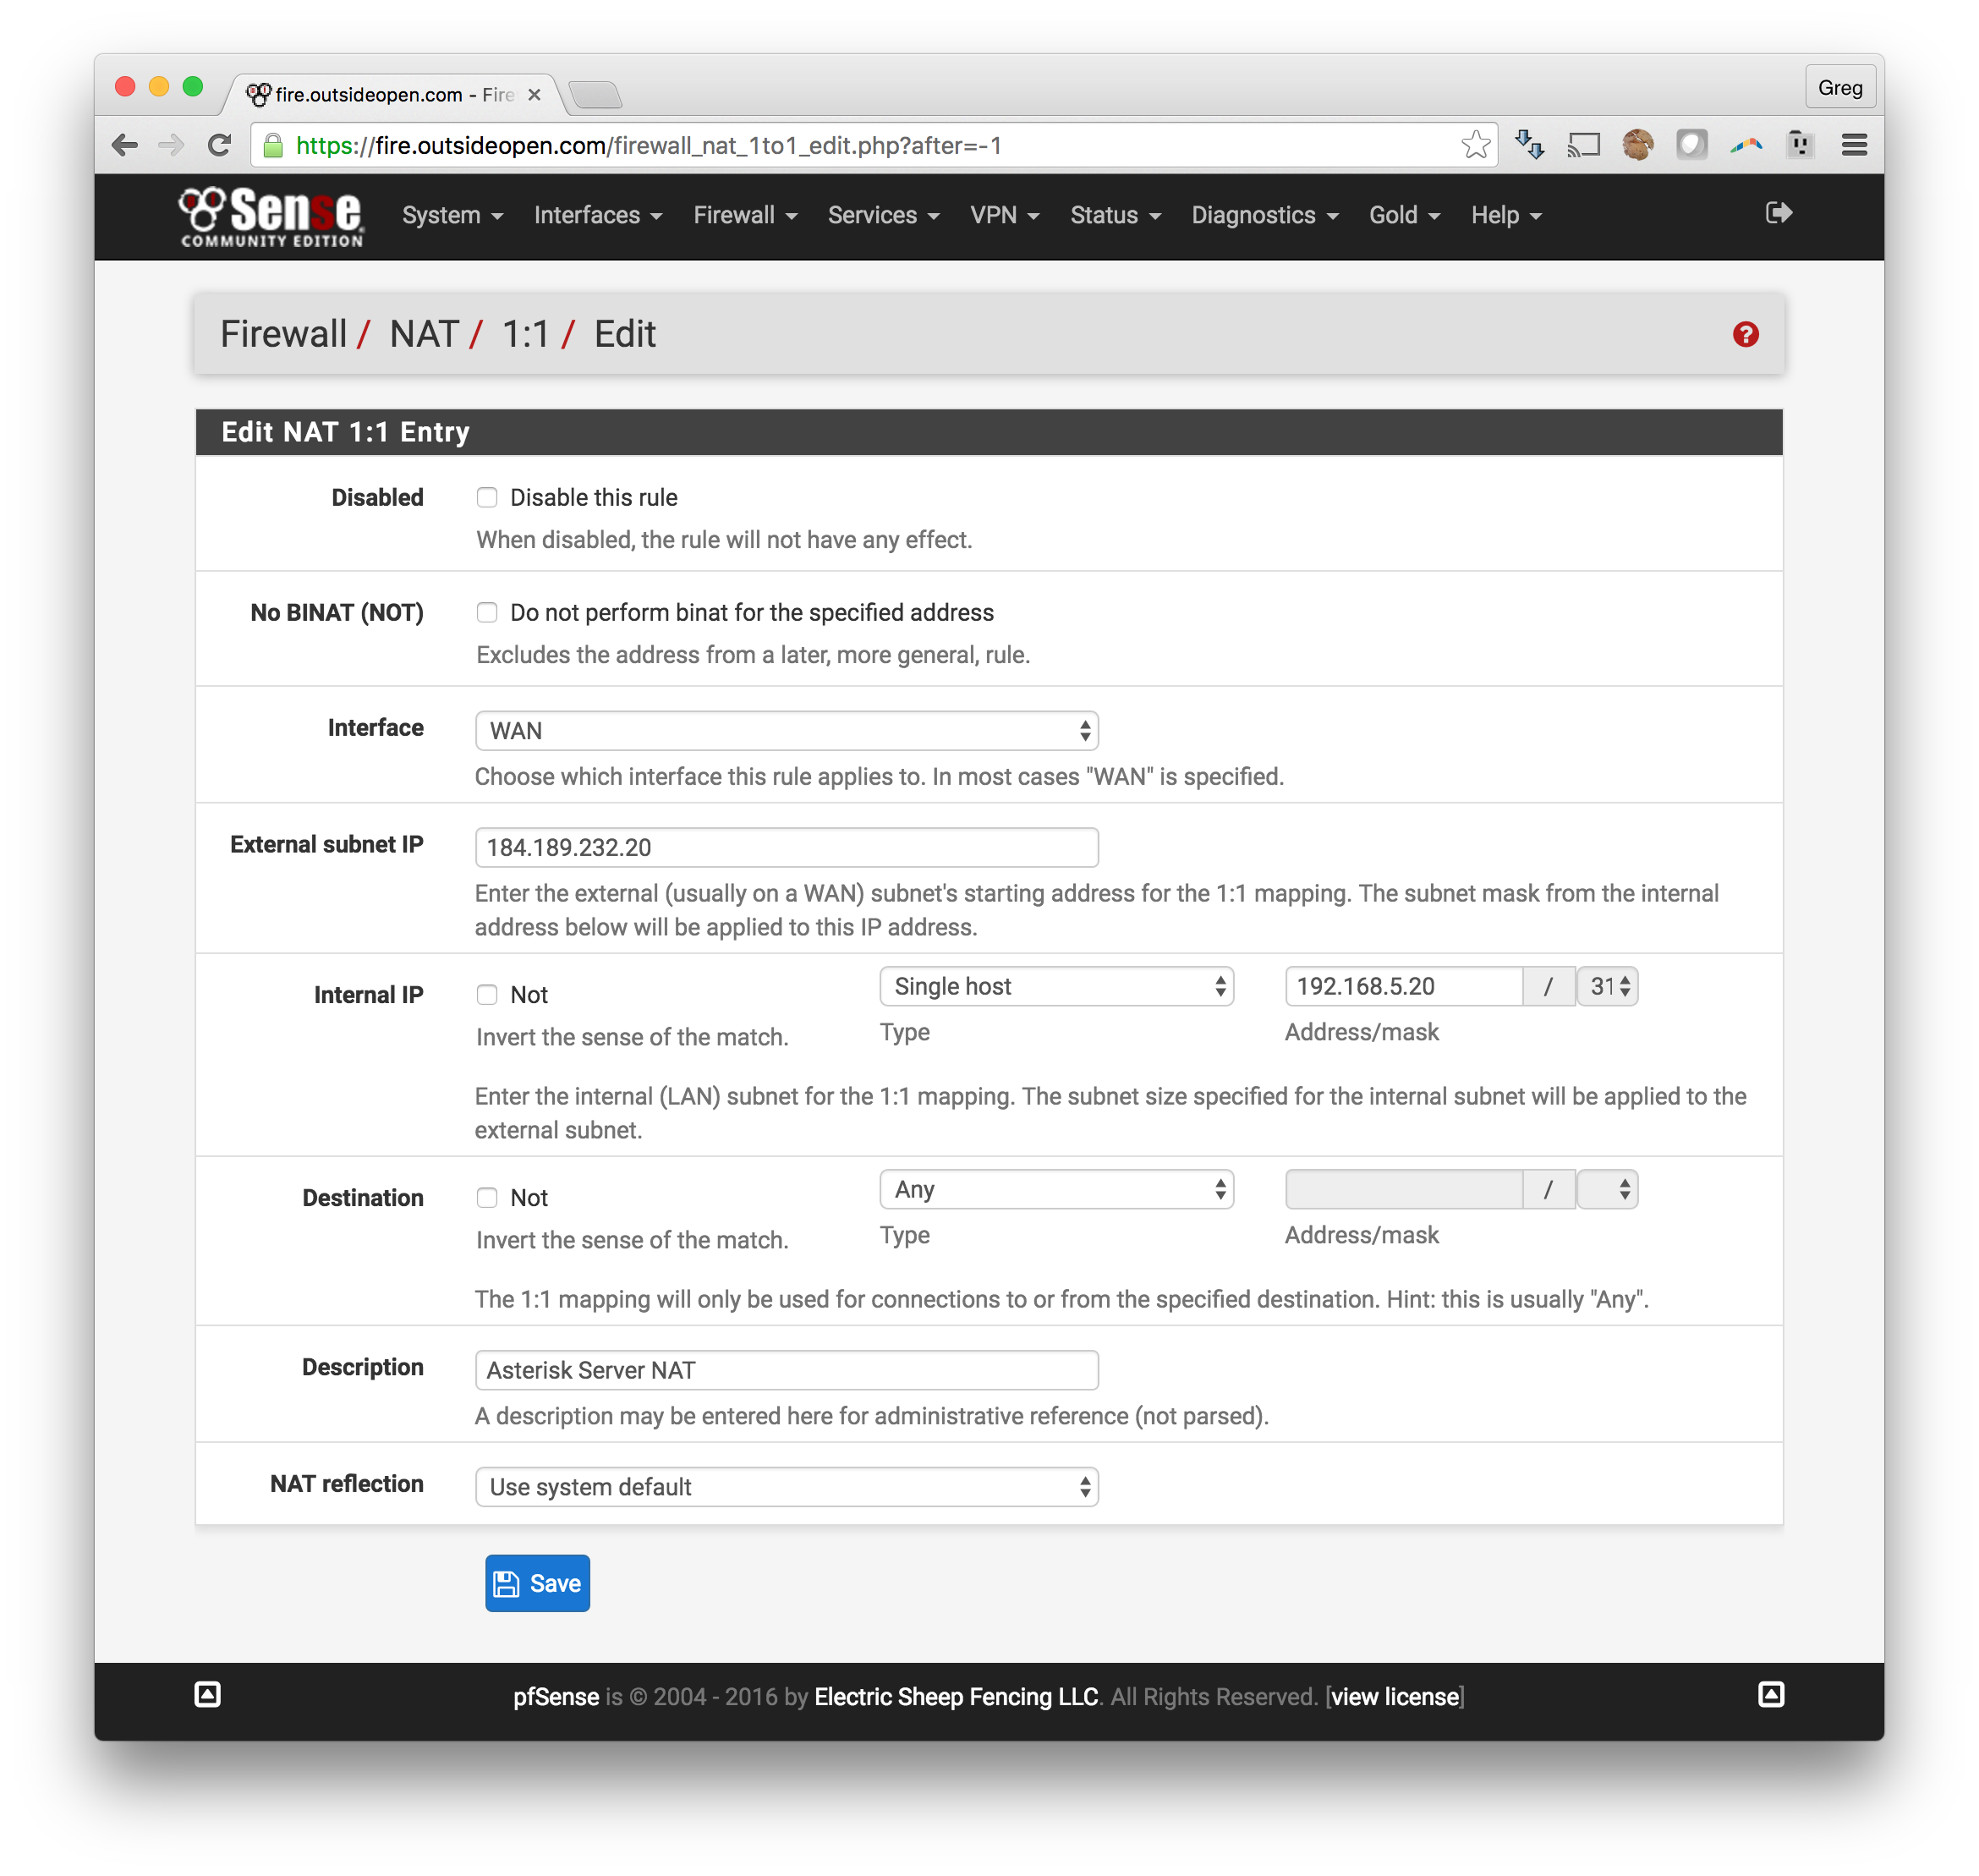
Task: Click the Firewall breadcrumb link
Action: click(x=283, y=334)
